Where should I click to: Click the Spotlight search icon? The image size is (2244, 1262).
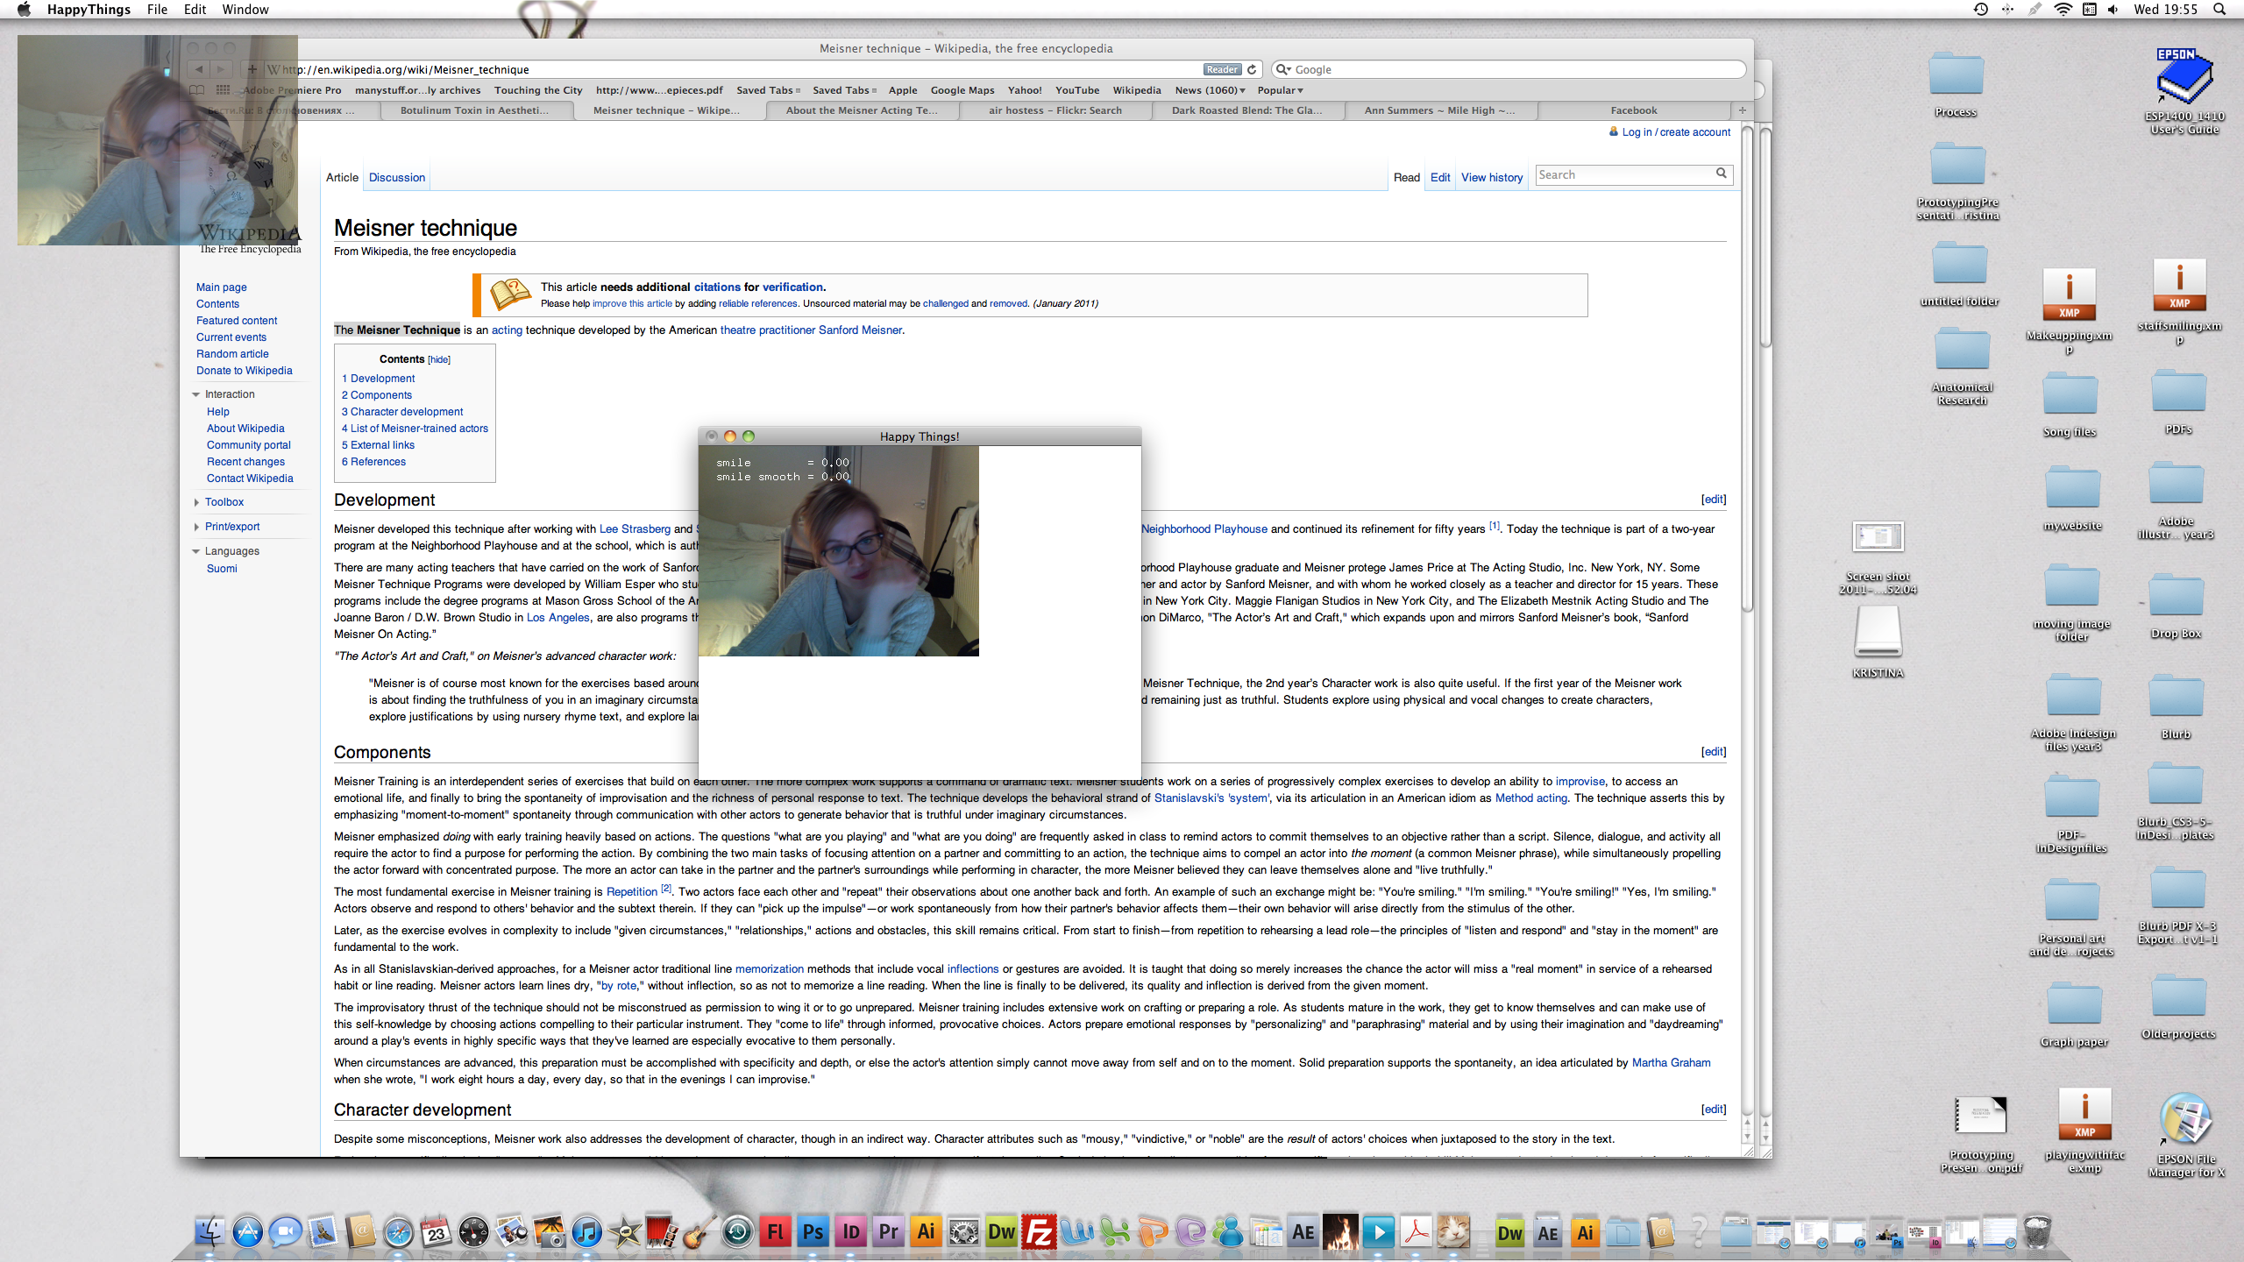coord(2219,10)
